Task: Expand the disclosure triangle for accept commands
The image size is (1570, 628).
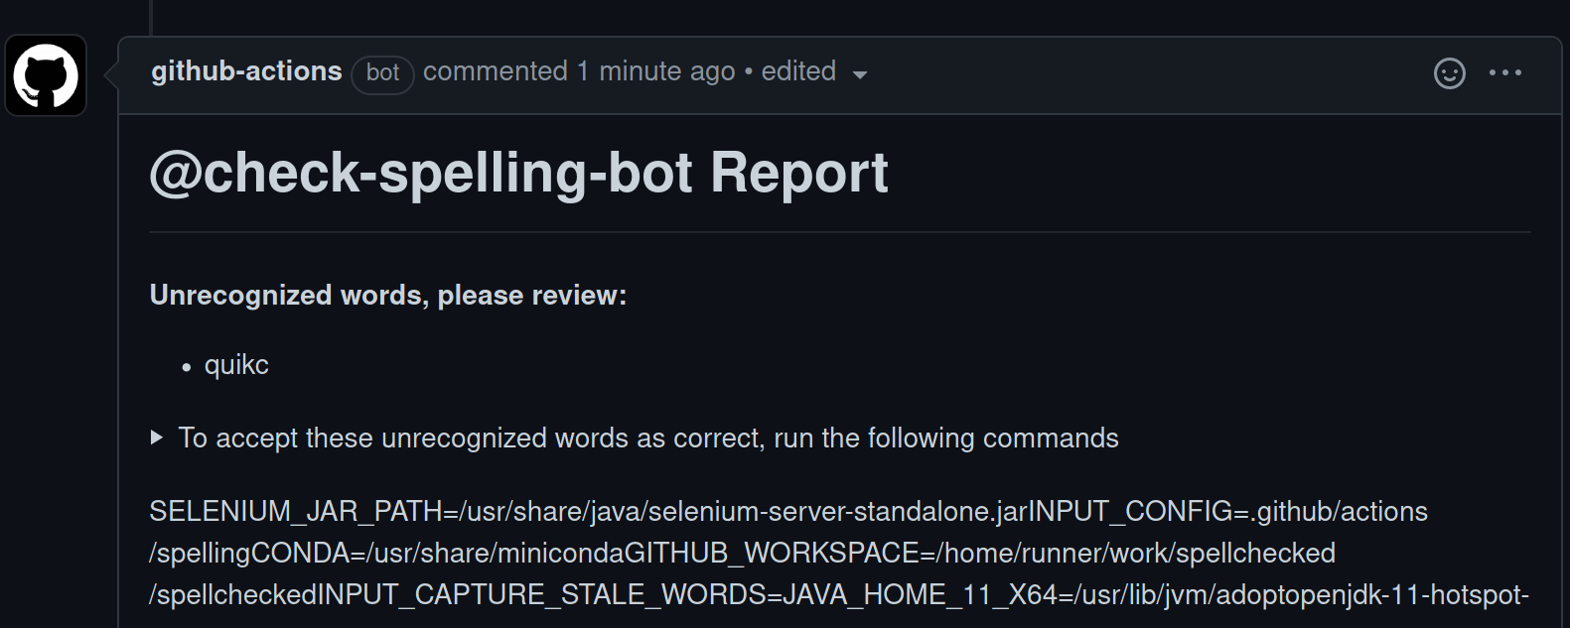Action: [157, 438]
